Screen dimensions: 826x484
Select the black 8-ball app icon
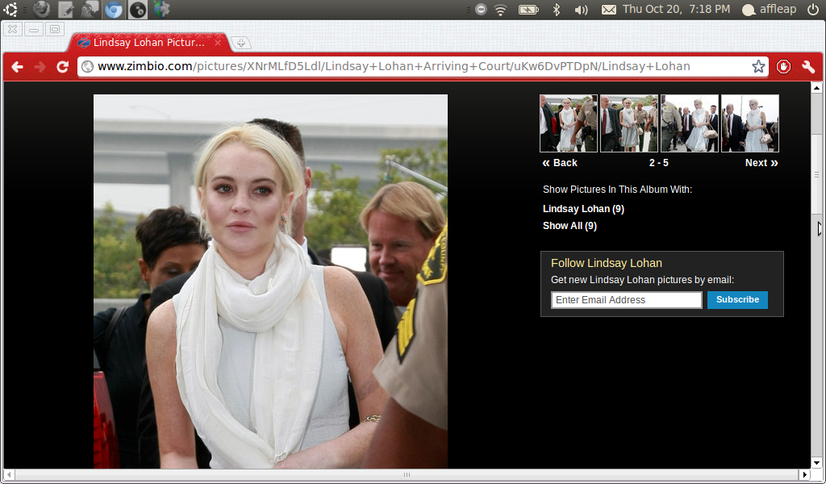click(138, 10)
